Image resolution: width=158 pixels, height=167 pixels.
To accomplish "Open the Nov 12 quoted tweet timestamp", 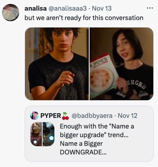I will pyautogui.click(x=127, y=116).
